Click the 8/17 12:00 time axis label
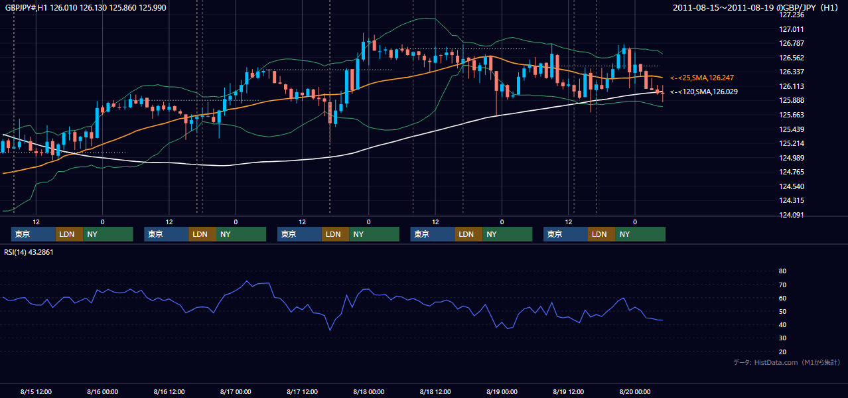The image size is (848, 398). tap(303, 391)
